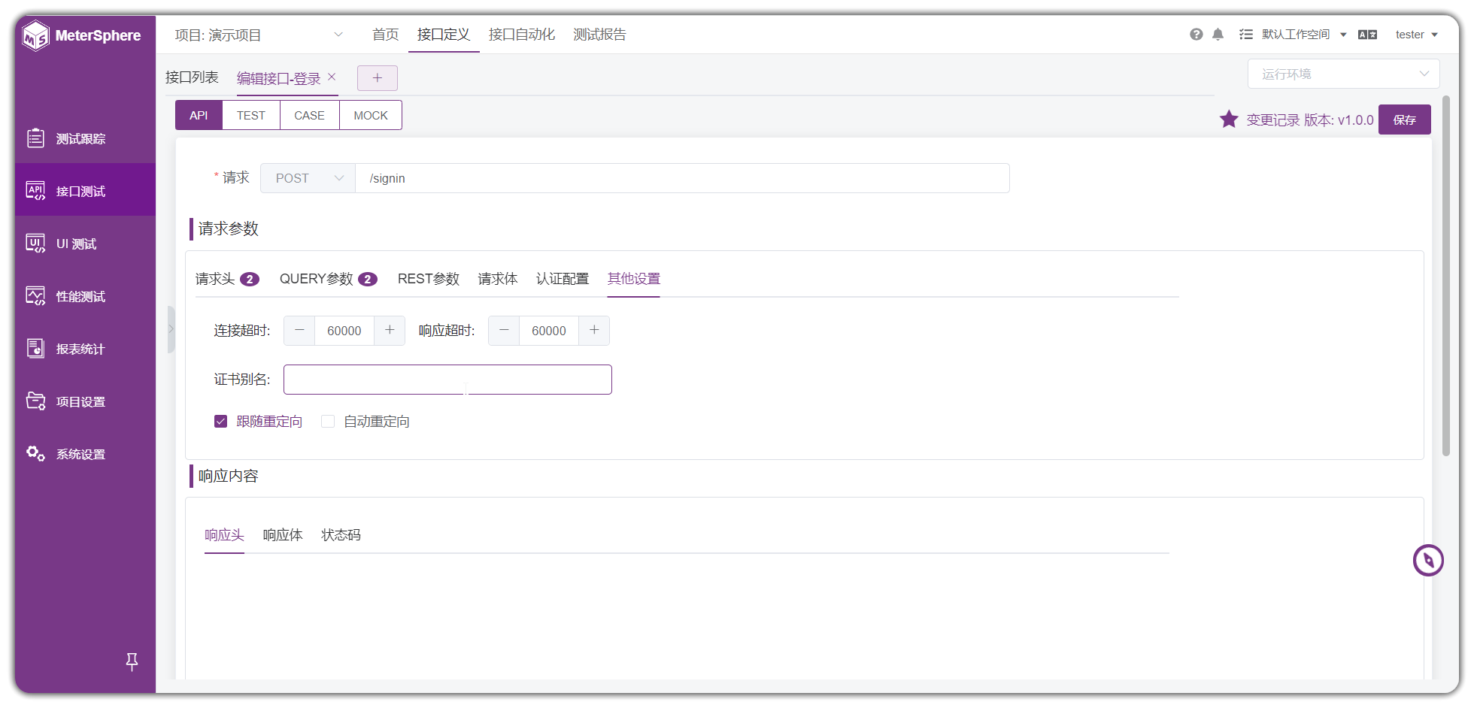The height and width of the screenshot is (708, 1474).
Task: Go to the 首页 menu
Action: [386, 35]
